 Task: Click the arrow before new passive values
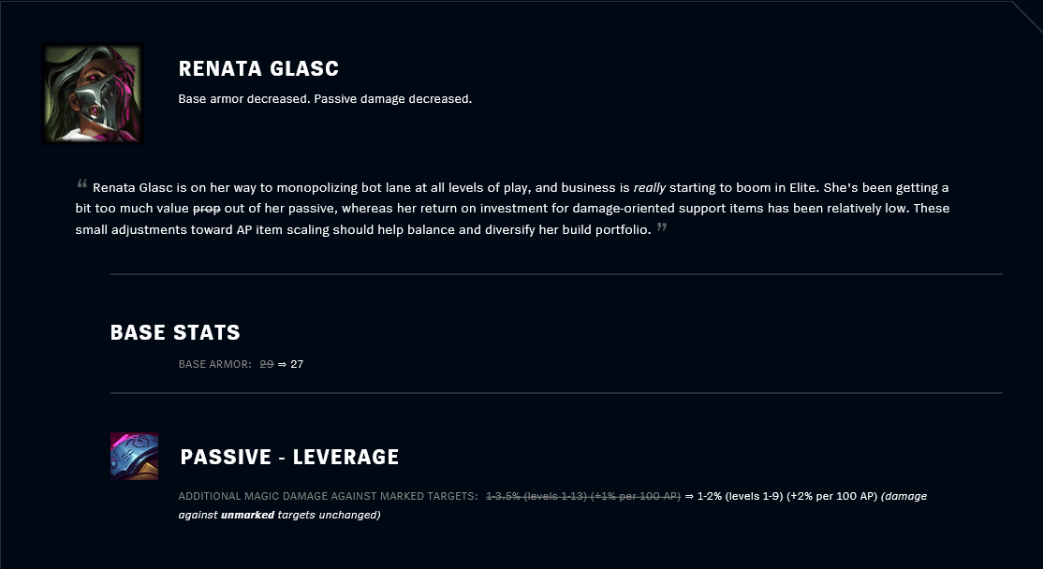point(689,496)
